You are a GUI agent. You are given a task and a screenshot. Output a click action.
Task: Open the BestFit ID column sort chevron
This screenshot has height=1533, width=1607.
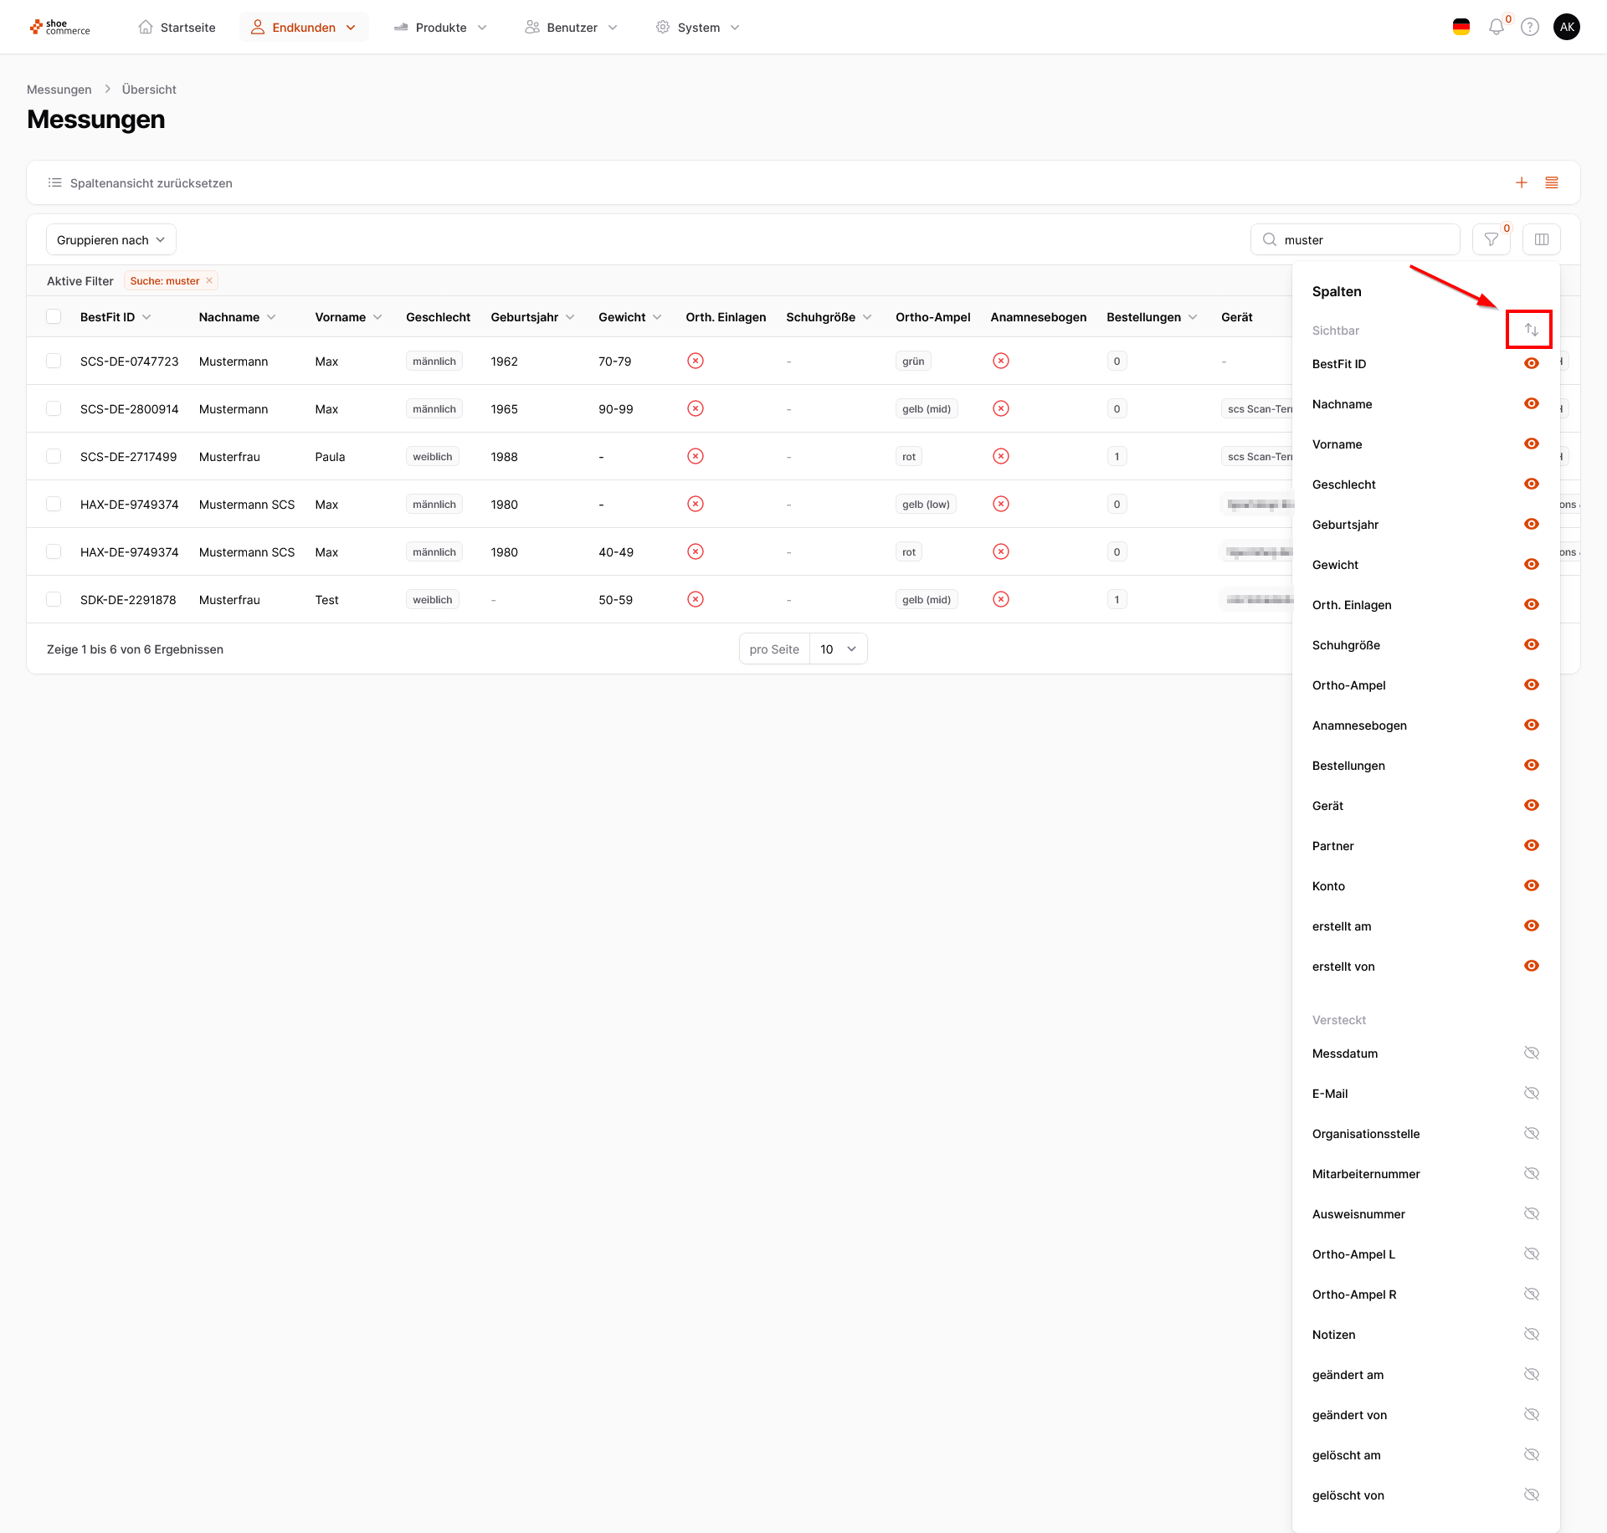click(147, 317)
